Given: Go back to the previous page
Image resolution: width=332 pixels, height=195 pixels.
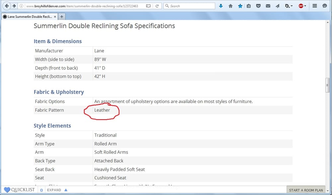Looking at the screenshot, I should pos(7,6).
